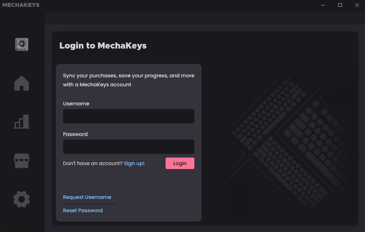
Task: Open the store icon in the sidebar
Action: (x=21, y=160)
